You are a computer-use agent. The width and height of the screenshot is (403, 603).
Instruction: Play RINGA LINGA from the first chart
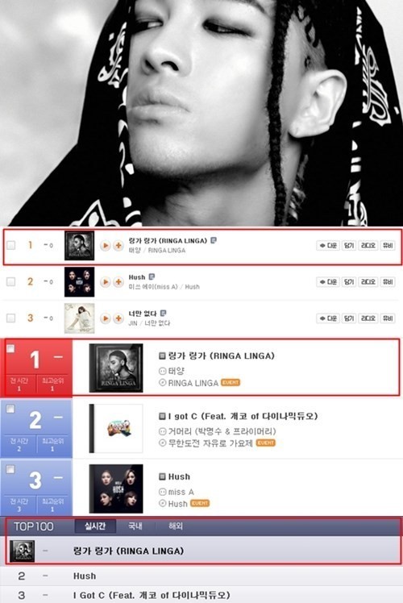105,245
